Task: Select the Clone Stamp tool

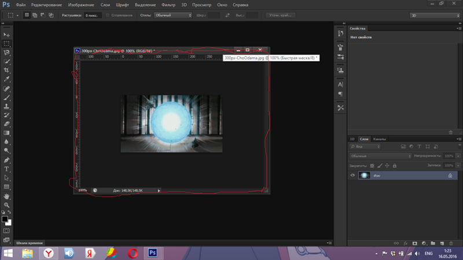Action: 6,106
